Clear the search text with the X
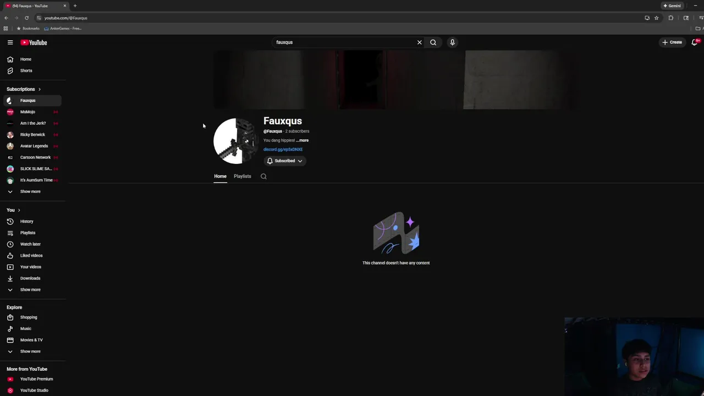Viewport: 704px width, 396px height. coord(420,42)
